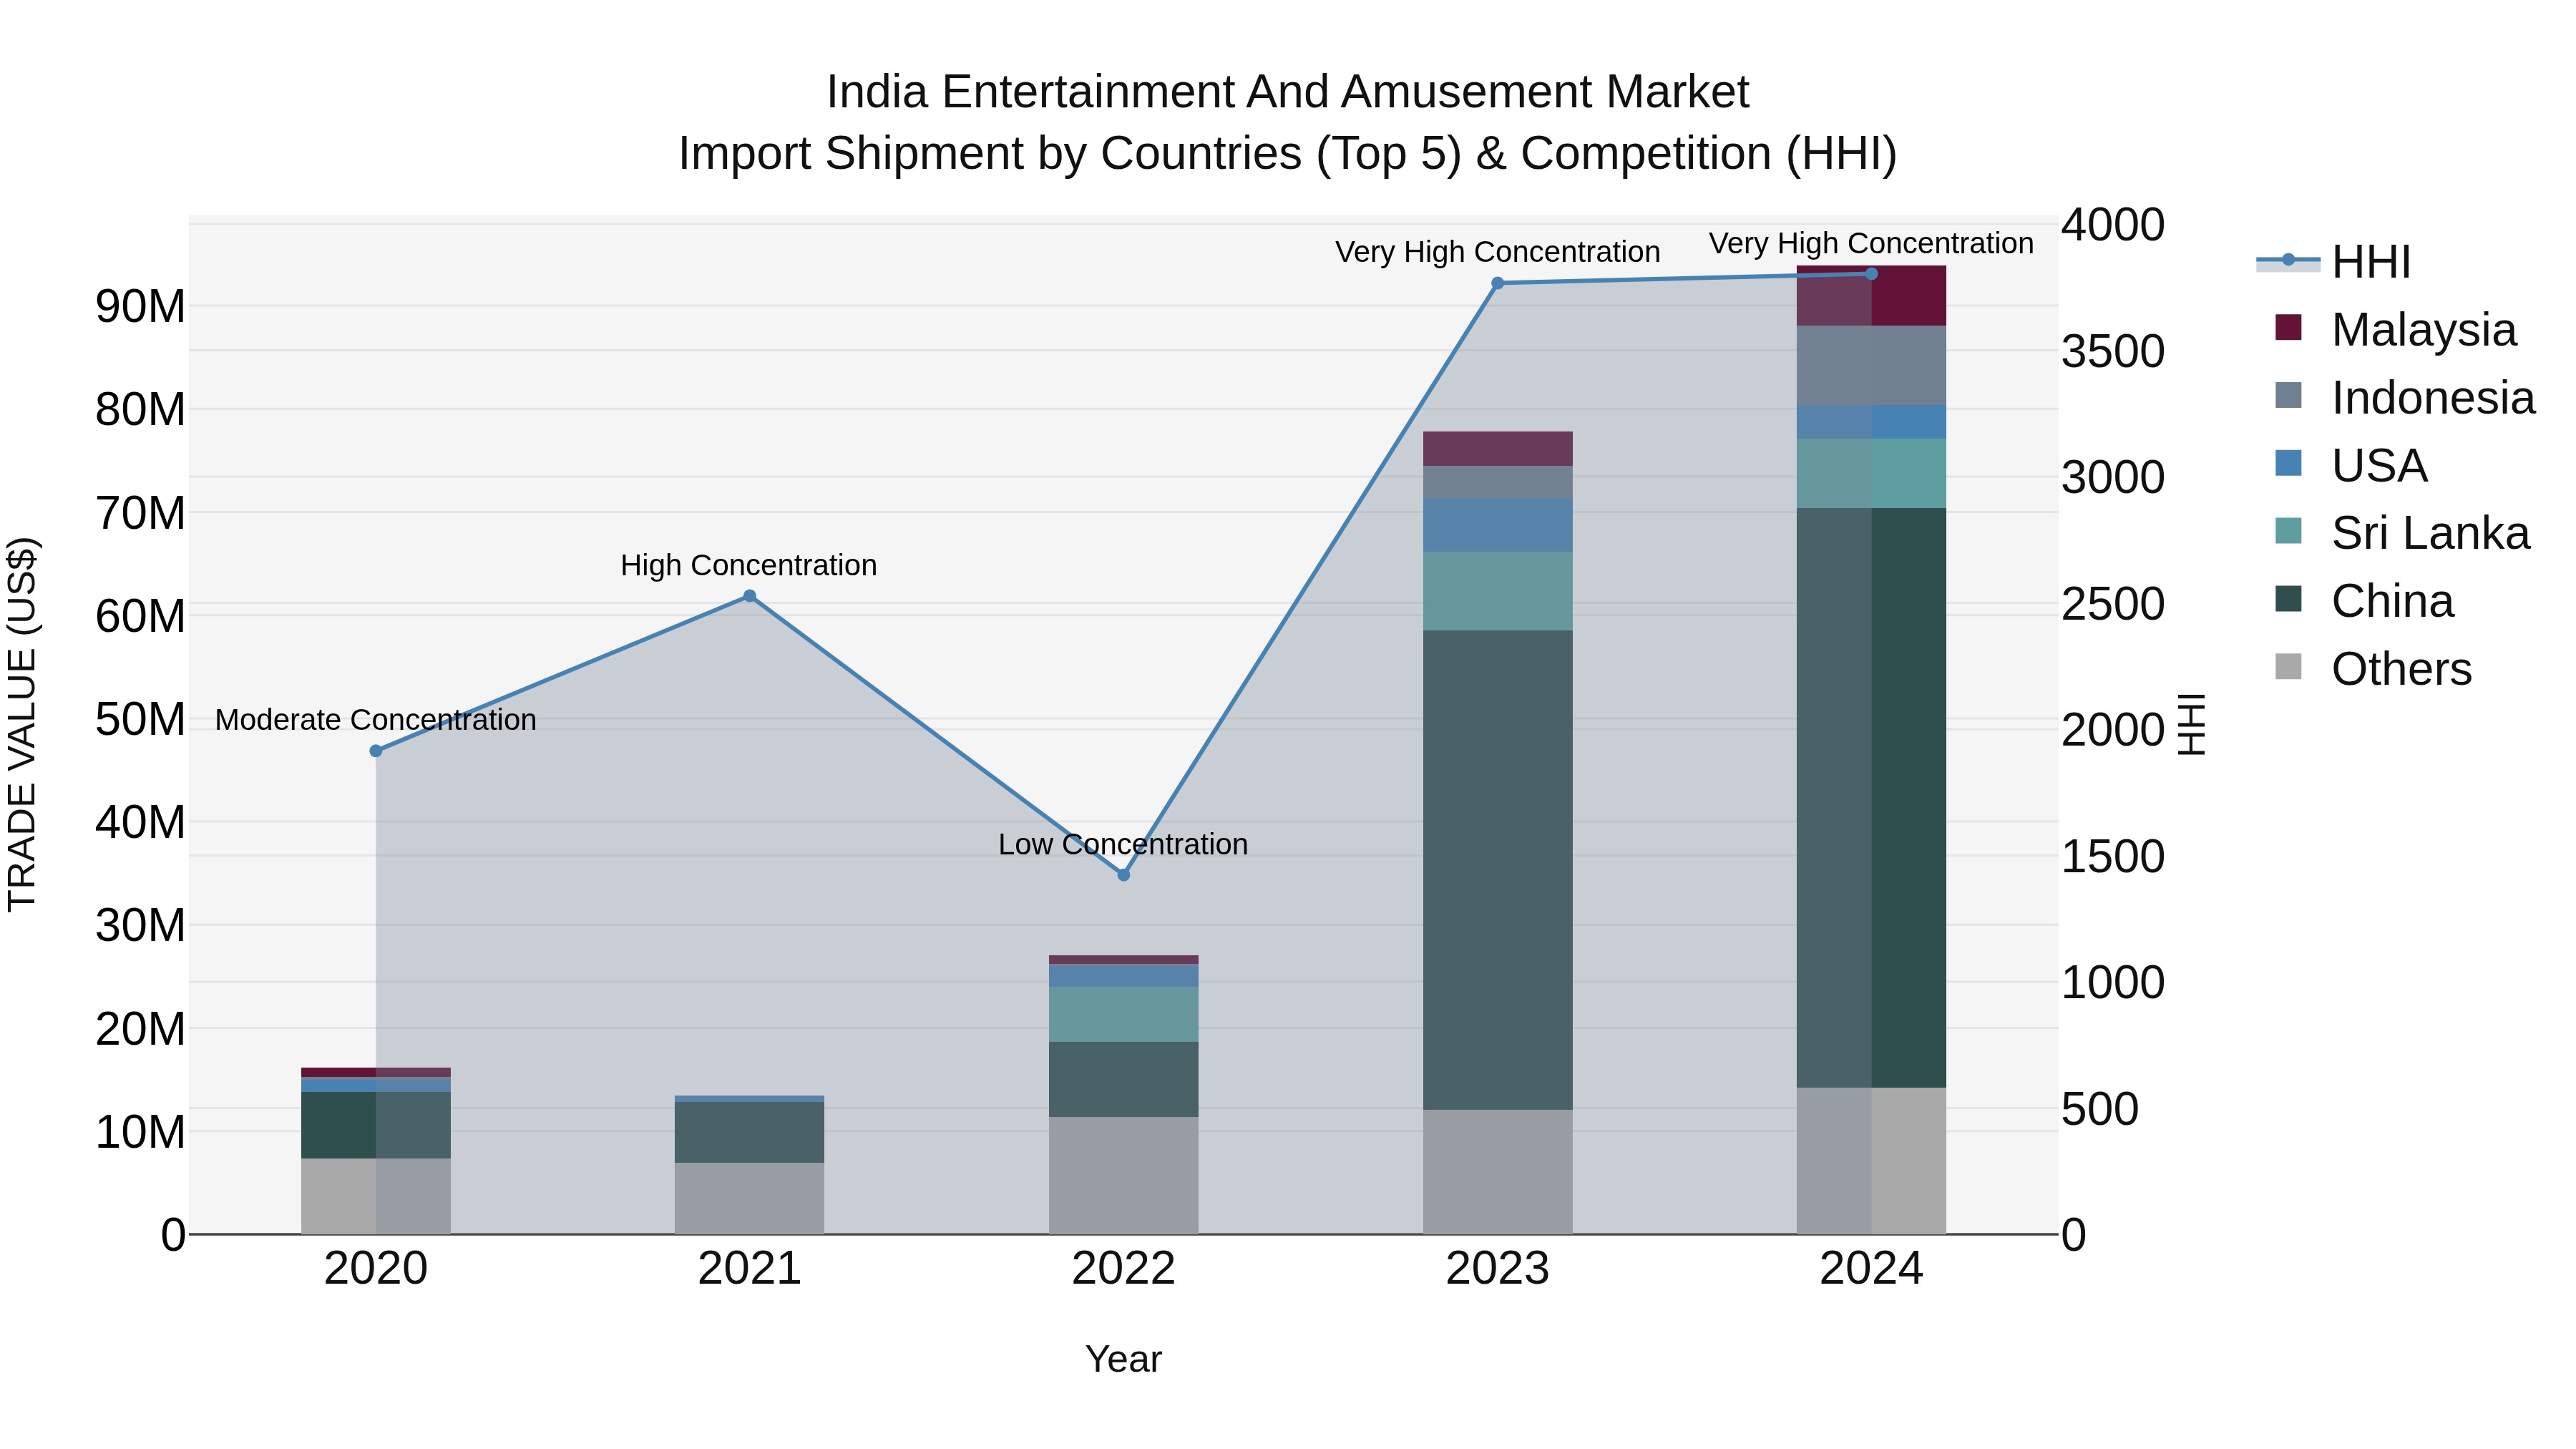Click the 2020 x-axis label
Viewport: 2576px width, 1449px height.
pos(376,1269)
